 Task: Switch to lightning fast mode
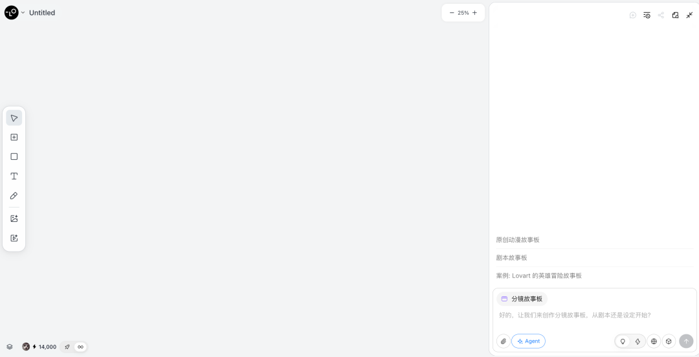coord(638,341)
